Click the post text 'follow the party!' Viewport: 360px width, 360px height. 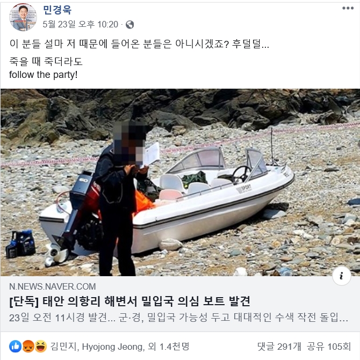pos(43,75)
